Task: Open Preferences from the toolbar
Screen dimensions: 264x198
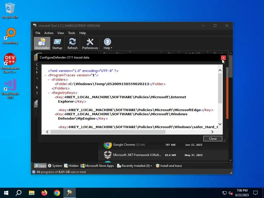Action: [90, 44]
